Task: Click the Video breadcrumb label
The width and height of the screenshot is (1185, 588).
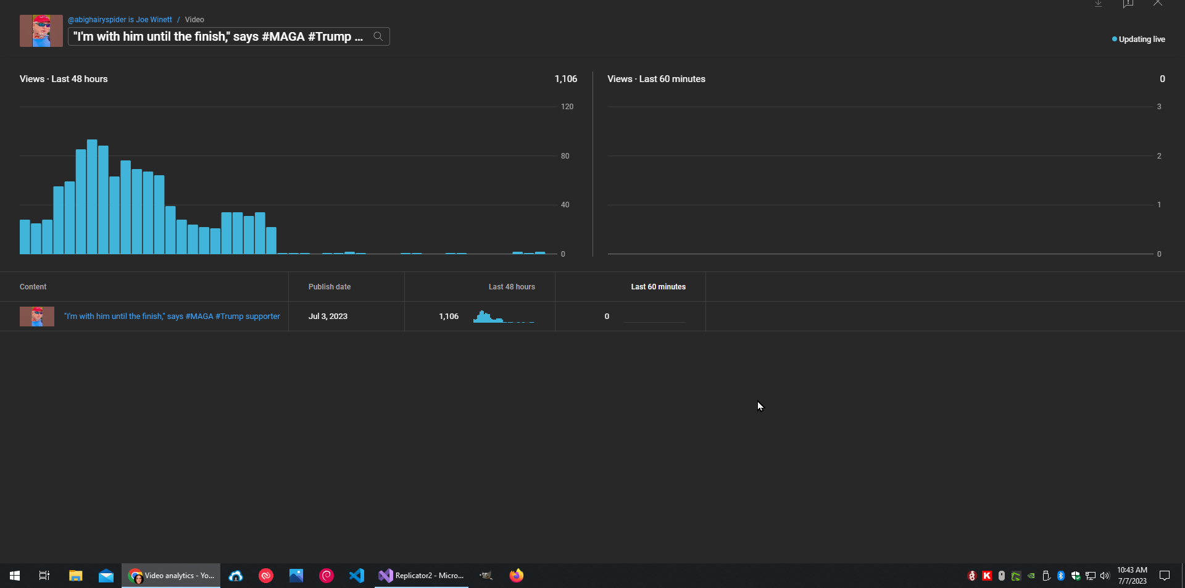Action: click(194, 20)
